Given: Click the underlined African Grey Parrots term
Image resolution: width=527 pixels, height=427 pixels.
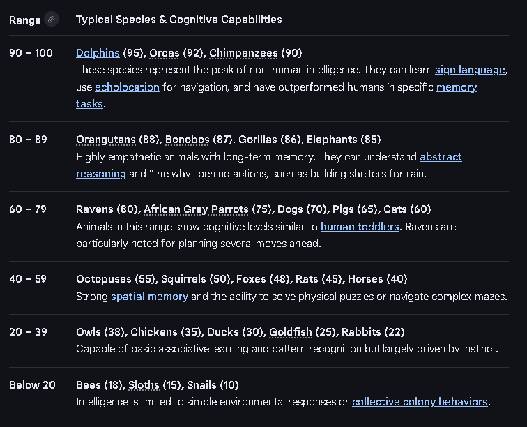Looking at the screenshot, I should click(x=196, y=209).
